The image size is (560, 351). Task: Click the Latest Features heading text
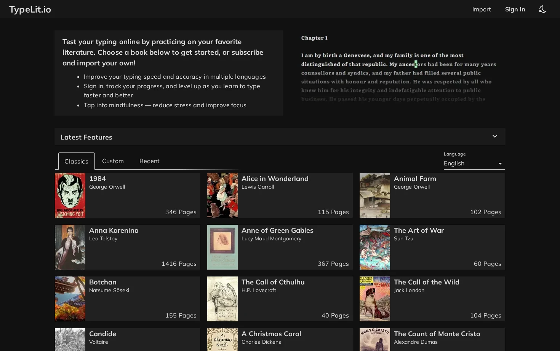point(86,137)
